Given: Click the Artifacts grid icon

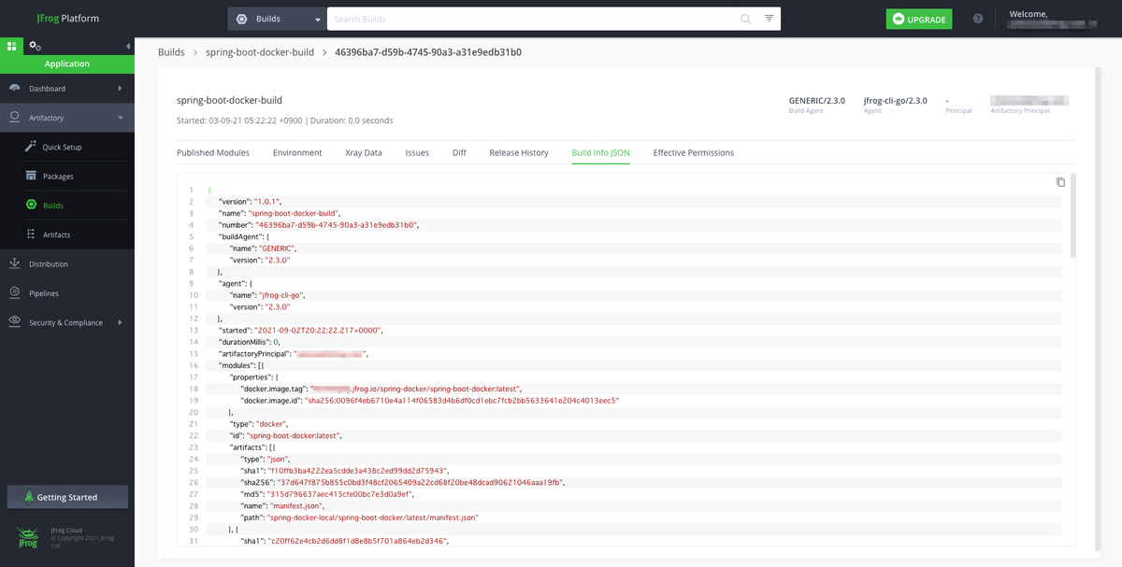Looking at the screenshot, I should click(x=31, y=234).
